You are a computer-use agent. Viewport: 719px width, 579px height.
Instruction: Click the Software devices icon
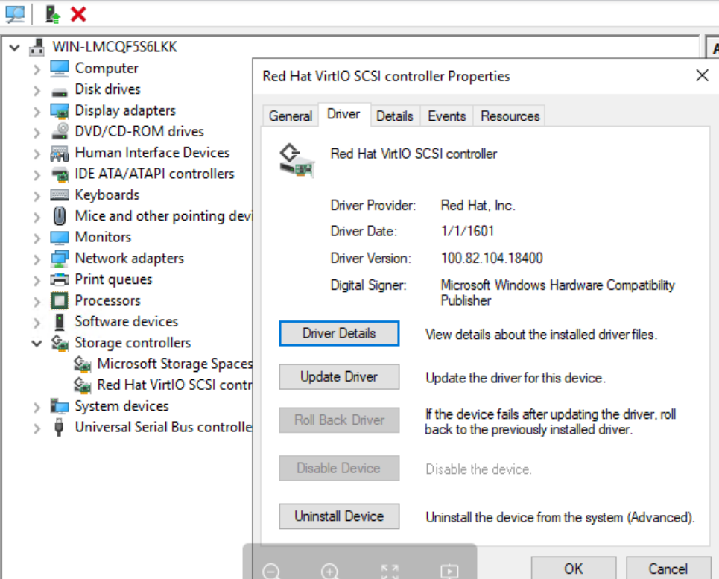pos(60,322)
